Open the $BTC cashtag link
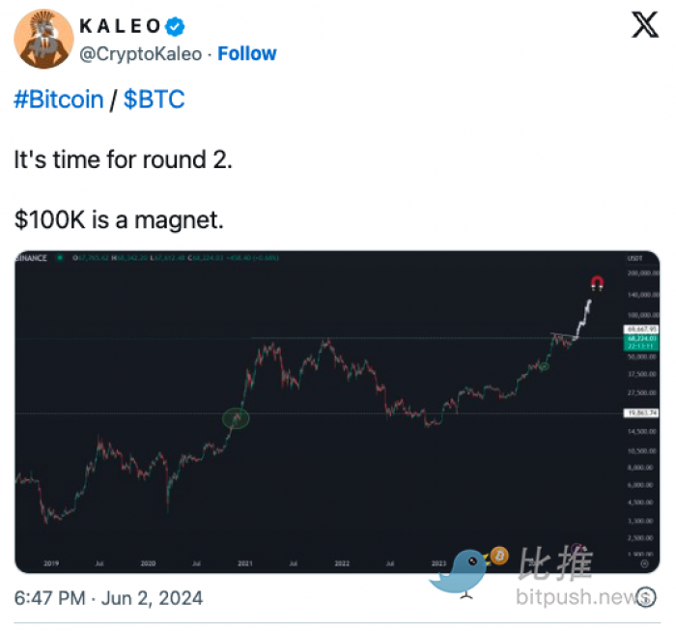 click(154, 100)
